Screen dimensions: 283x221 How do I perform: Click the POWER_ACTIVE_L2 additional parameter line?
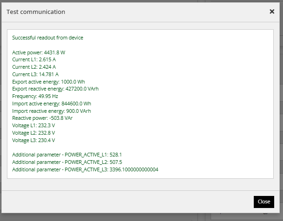click(x=67, y=162)
